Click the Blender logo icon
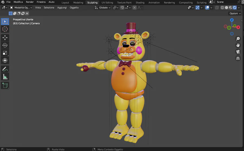This screenshot has width=244, height=151. [x=3, y=2]
